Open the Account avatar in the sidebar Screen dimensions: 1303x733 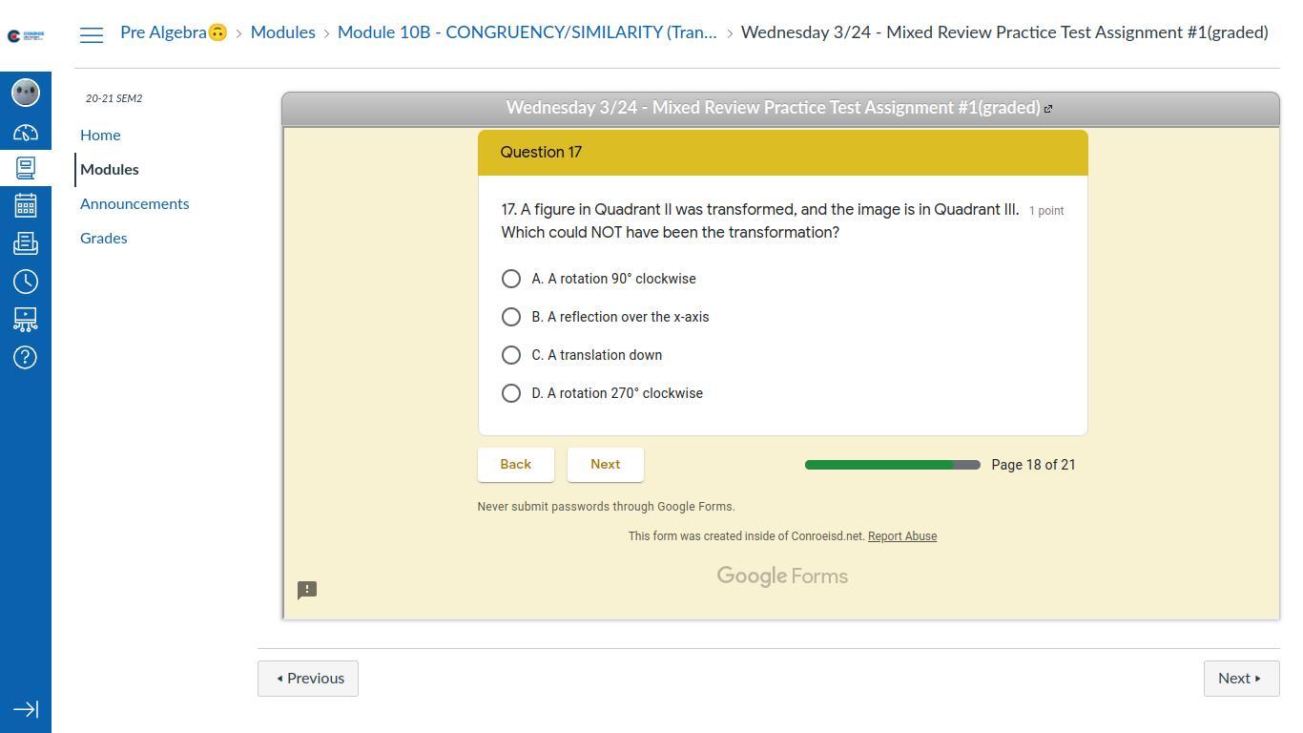[x=26, y=93]
